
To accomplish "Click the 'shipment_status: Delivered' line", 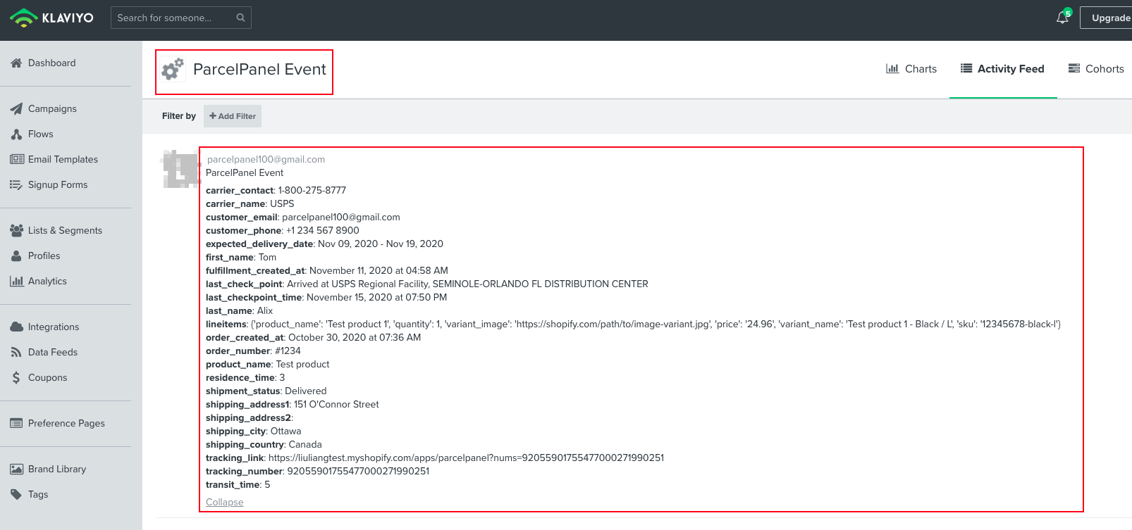I will tap(266, 391).
